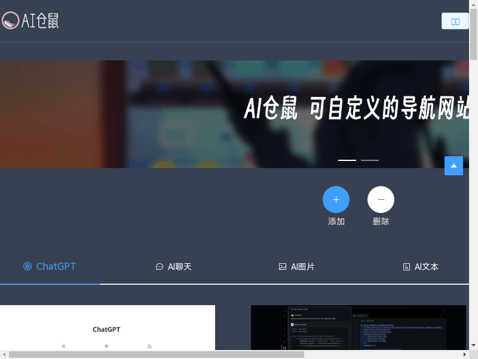This screenshot has height=359, width=478.
Task: Click the AI仓鼠 hamster logo
Action: pyautogui.click(x=10, y=20)
